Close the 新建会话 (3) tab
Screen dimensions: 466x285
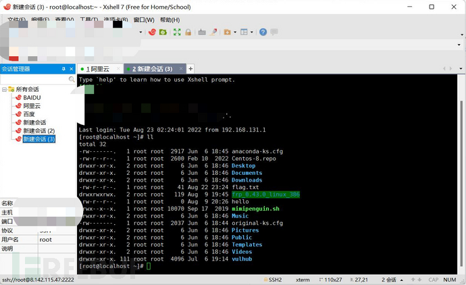coord(181,69)
